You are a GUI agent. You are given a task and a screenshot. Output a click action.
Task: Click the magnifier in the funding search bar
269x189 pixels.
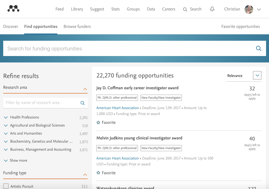coord(258,49)
